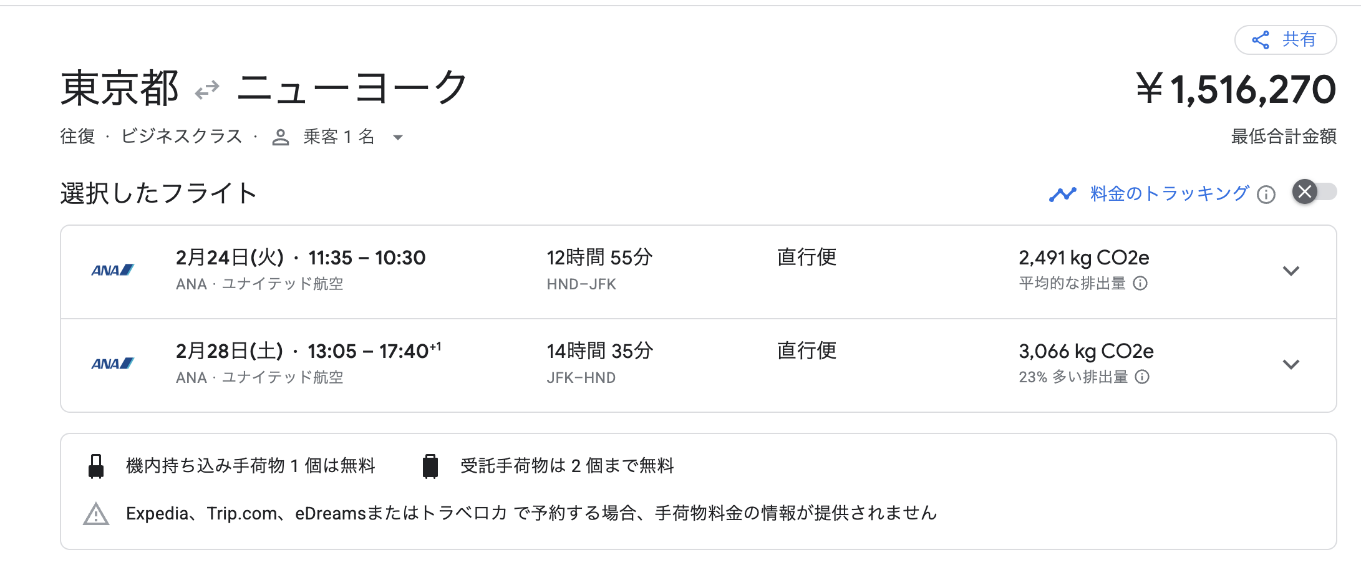The image size is (1361, 565).
Task: Click the ANA airline logo on outbound flight
Action: click(111, 270)
